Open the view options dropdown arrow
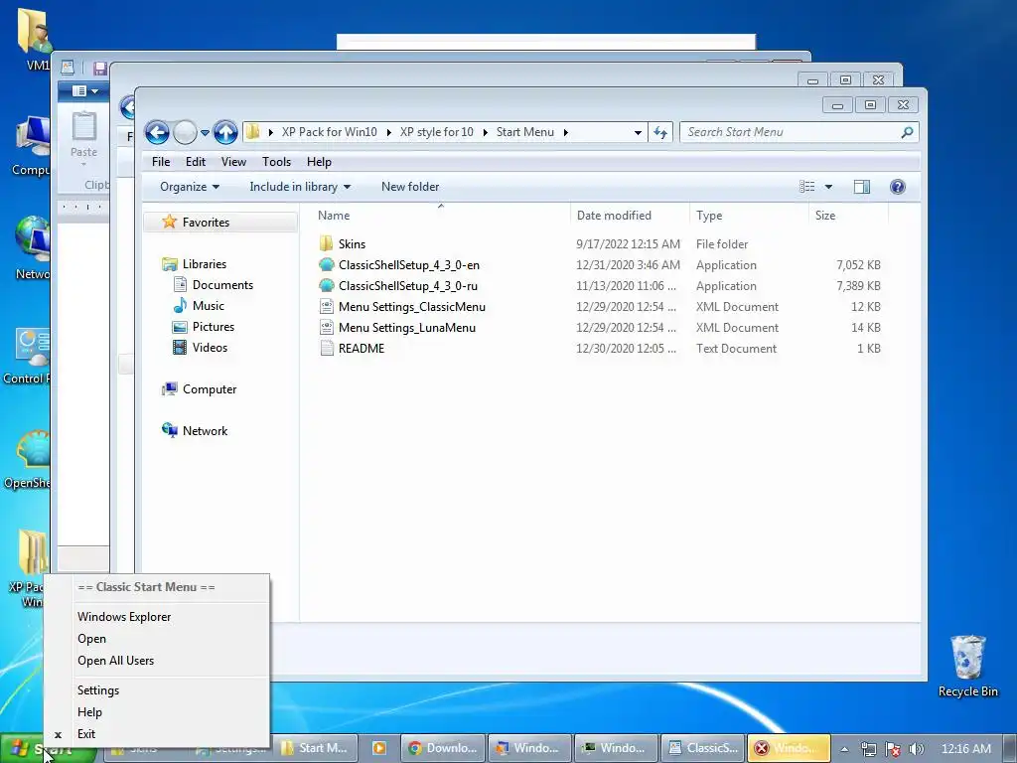1017x763 pixels. pyautogui.click(x=828, y=187)
